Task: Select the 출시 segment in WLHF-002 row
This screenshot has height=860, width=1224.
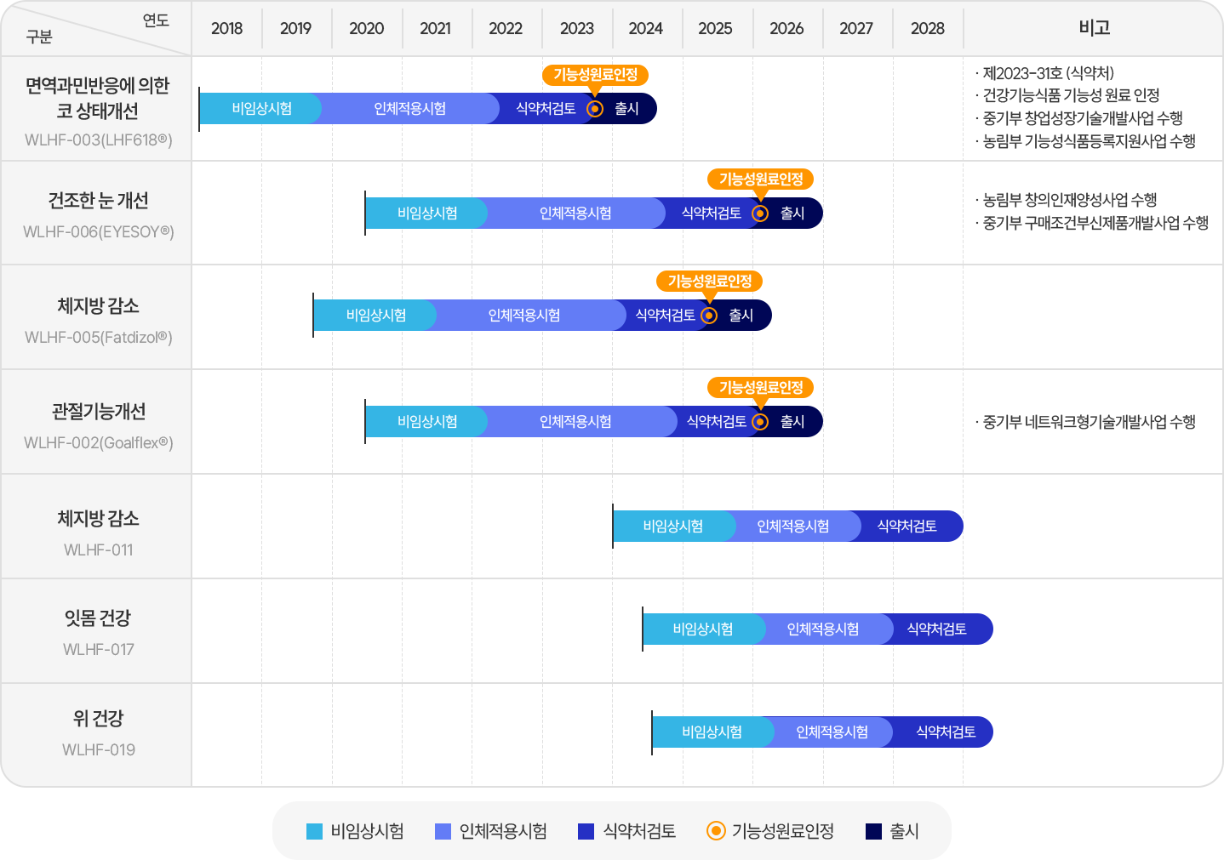Action: [792, 422]
